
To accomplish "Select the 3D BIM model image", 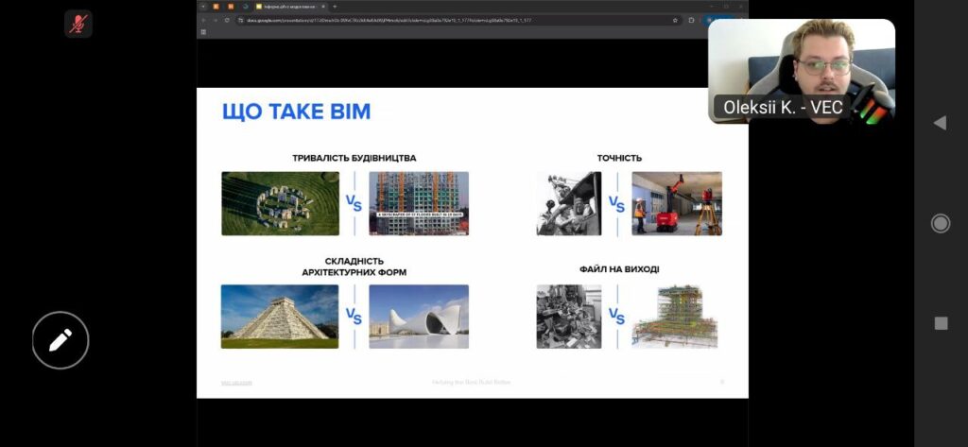I will click(675, 317).
